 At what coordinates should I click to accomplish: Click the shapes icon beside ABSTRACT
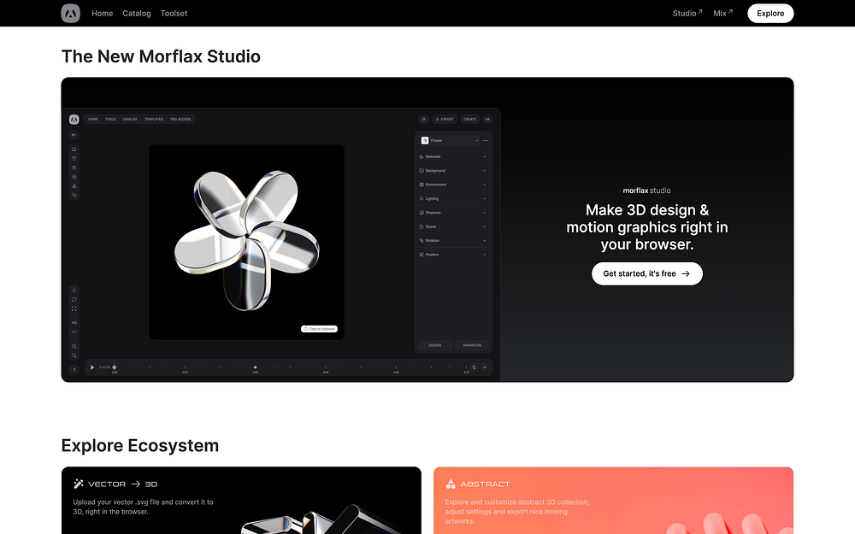pos(451,484)
